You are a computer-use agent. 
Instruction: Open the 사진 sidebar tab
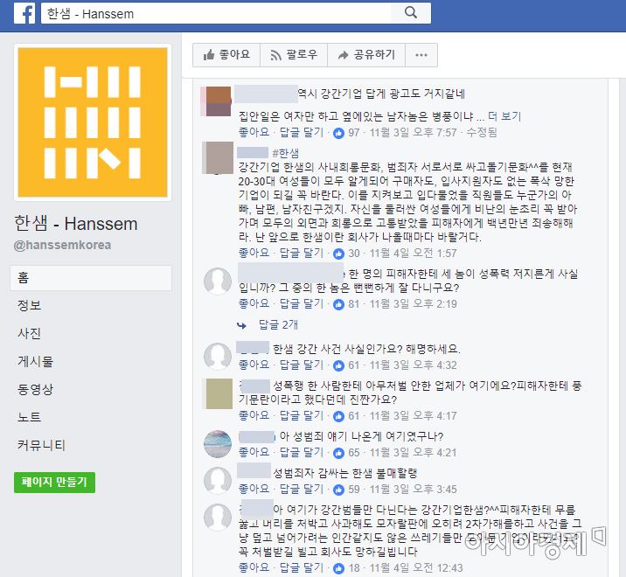29,333
